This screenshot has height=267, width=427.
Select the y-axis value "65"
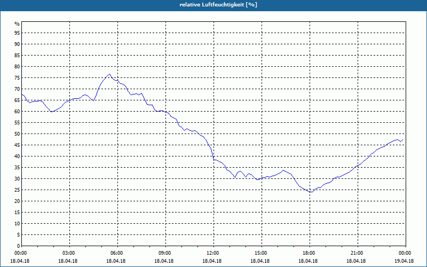tap(17, 100)
